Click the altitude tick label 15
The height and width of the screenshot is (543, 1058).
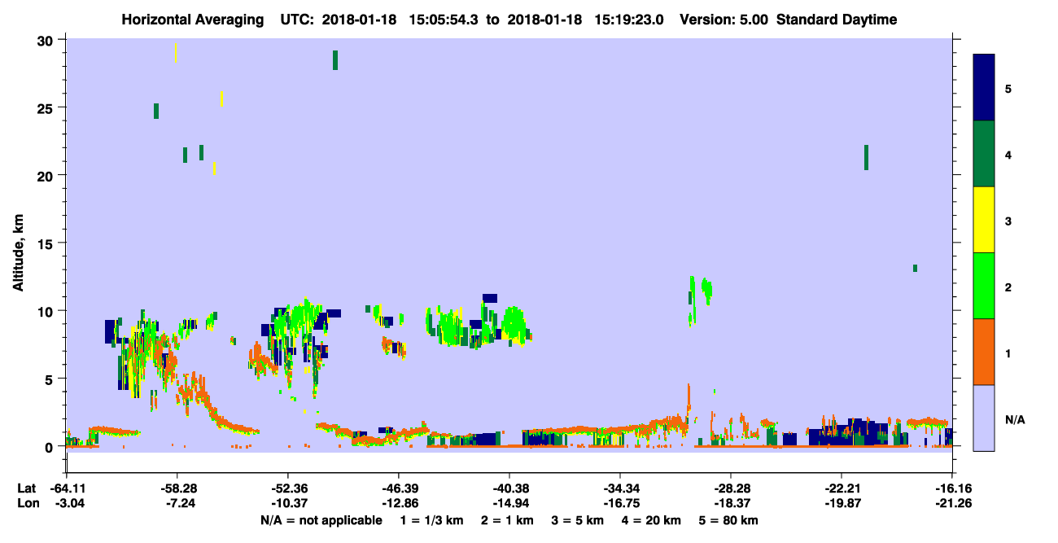[46, 243]
